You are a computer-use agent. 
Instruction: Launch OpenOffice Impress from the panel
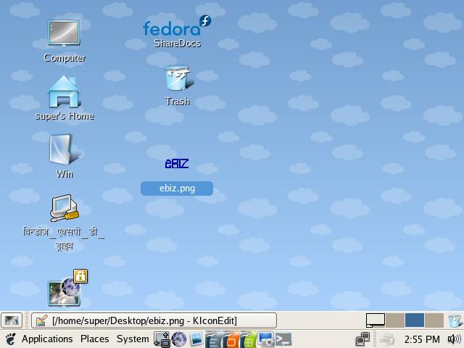(231, 339)
